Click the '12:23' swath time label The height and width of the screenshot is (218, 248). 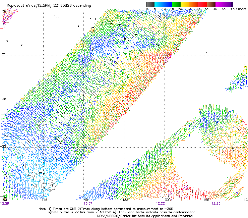216,204
